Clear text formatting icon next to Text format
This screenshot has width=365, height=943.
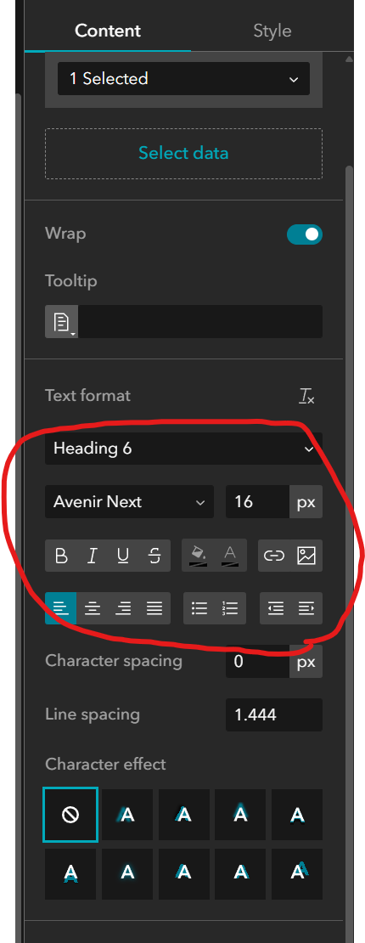[306, 396]
